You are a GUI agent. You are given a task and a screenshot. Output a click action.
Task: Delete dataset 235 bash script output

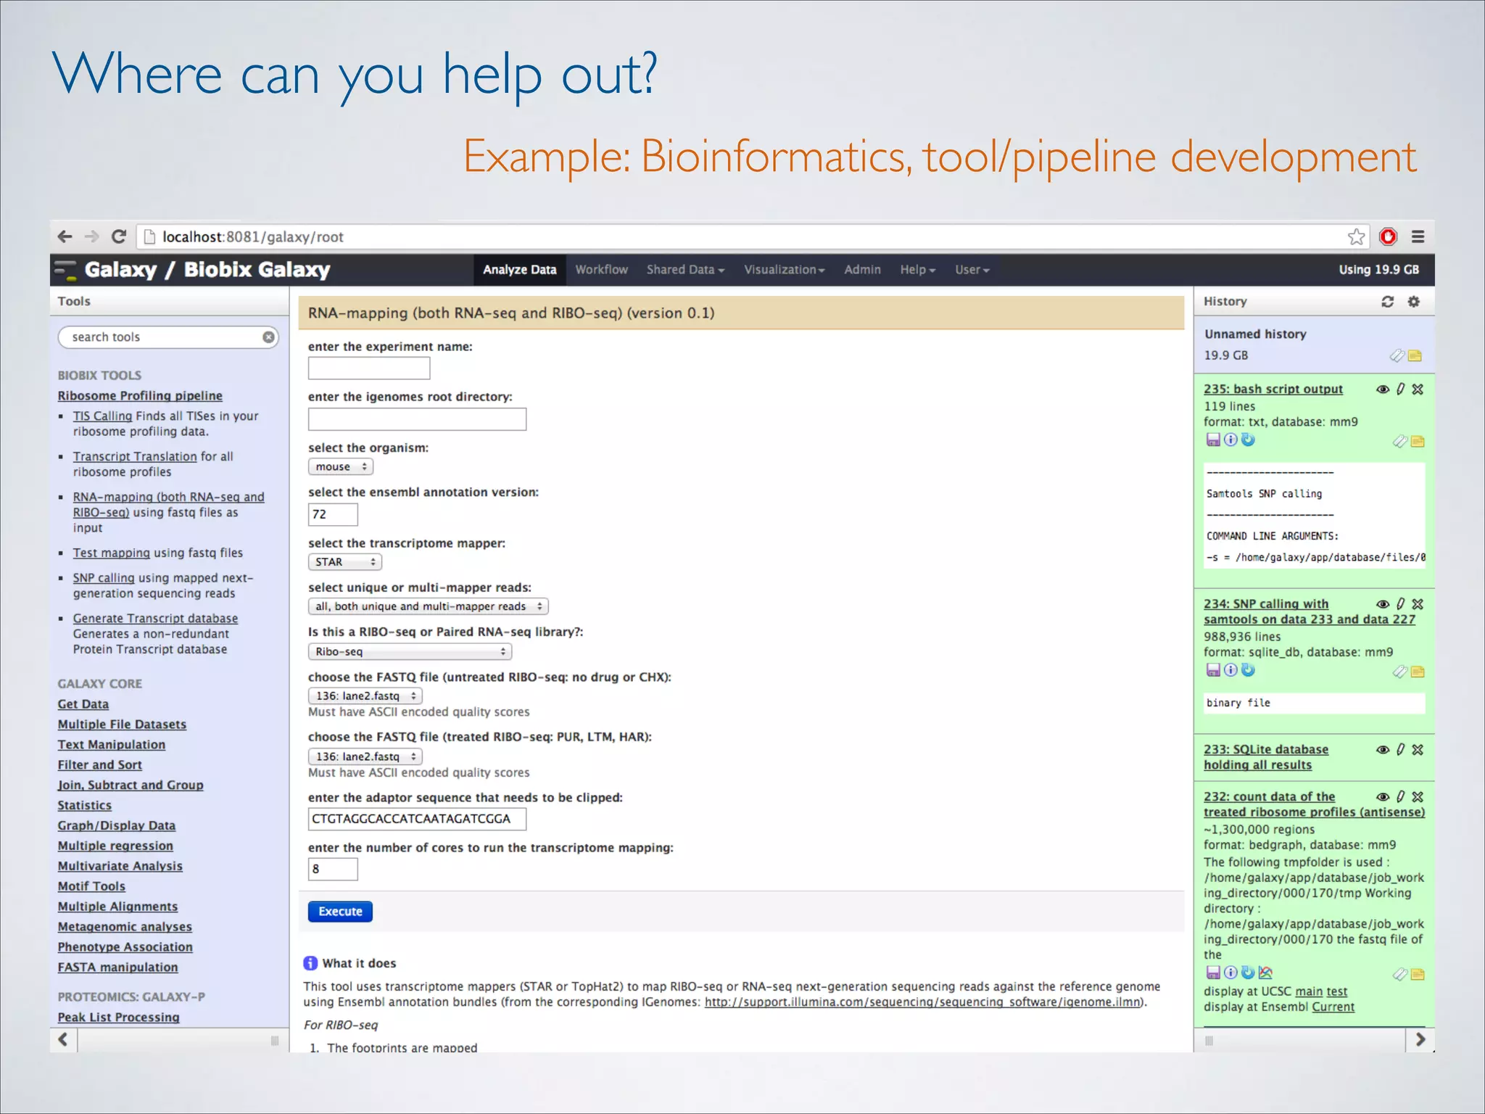click(x=1418, y=389)
